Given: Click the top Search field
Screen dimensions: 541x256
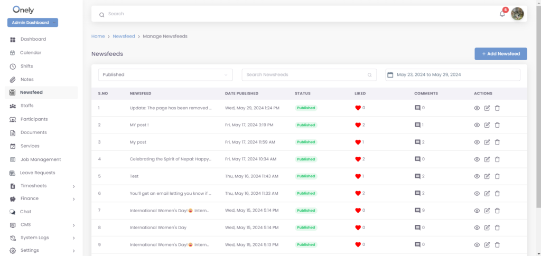Looking at the screenshot, I should tap(296, 14).
